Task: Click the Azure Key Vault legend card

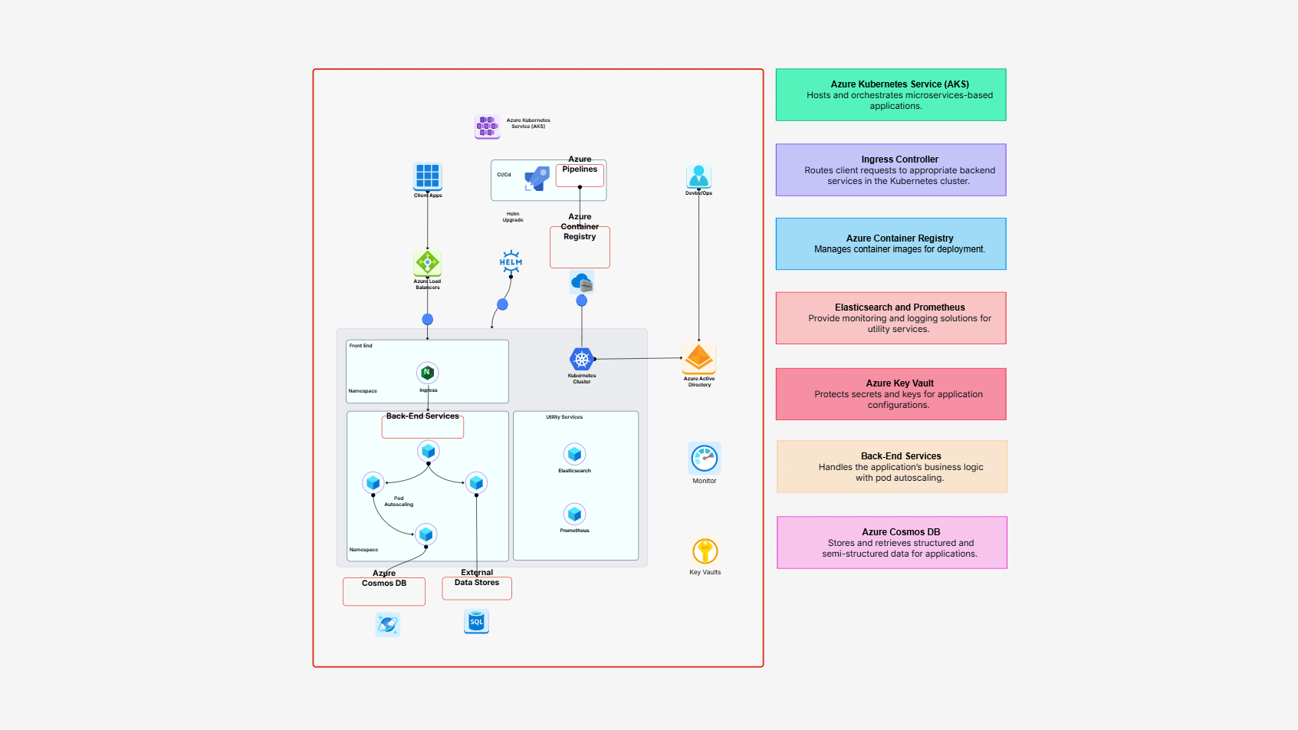Action: click(x=891, y=393)
